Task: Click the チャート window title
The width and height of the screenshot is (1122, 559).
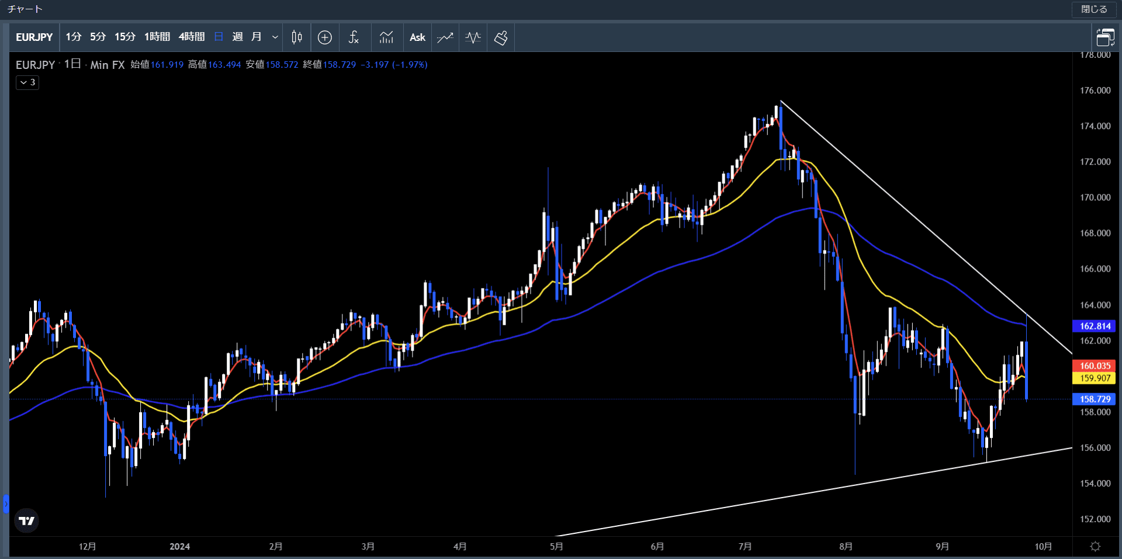Action: 25,9
